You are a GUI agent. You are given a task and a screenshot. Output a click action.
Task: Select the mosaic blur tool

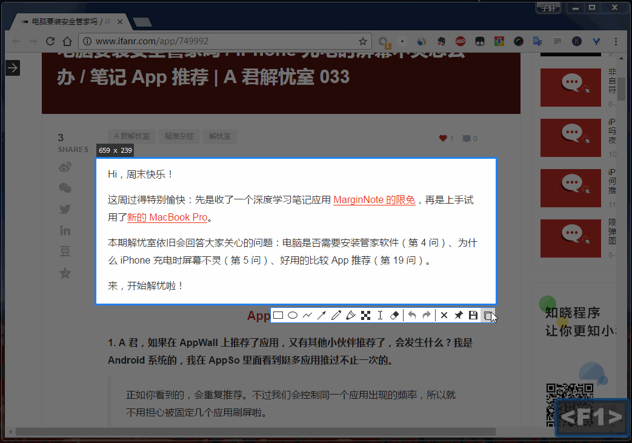click(365, 315)
